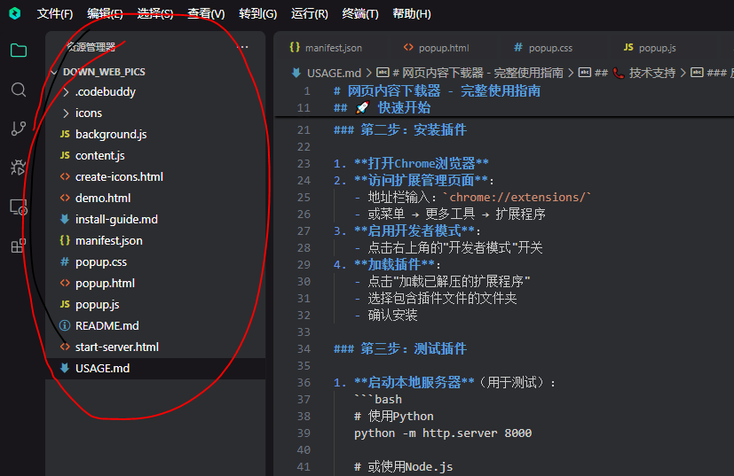Click the HTML icon beside start-server.html
734x476 pixels.
(x=65, y=347)
